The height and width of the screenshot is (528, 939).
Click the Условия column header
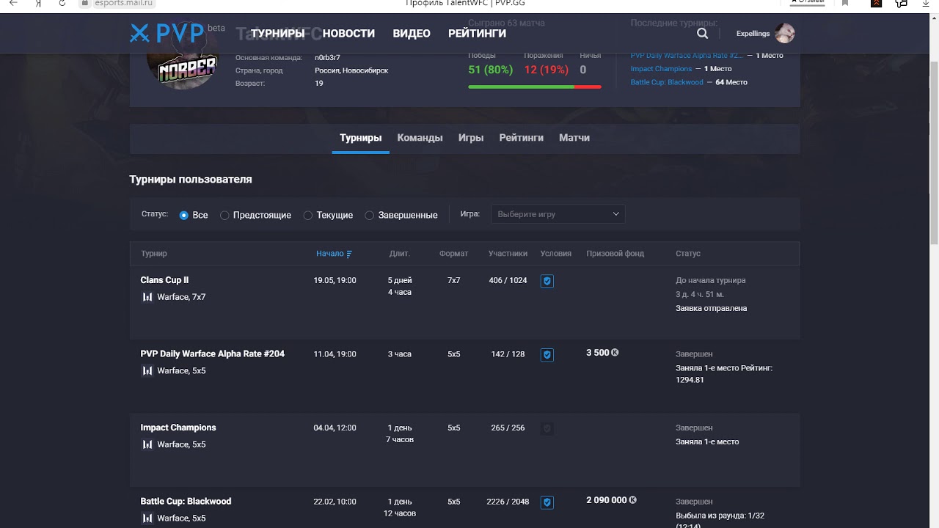tap(556, 254)
